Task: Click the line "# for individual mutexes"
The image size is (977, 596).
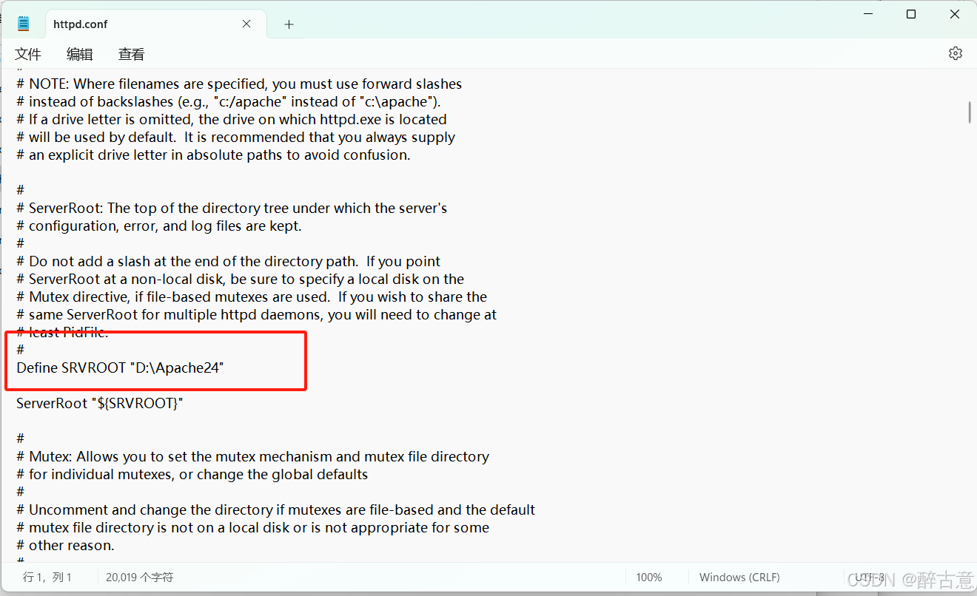Action: [192, 474]
